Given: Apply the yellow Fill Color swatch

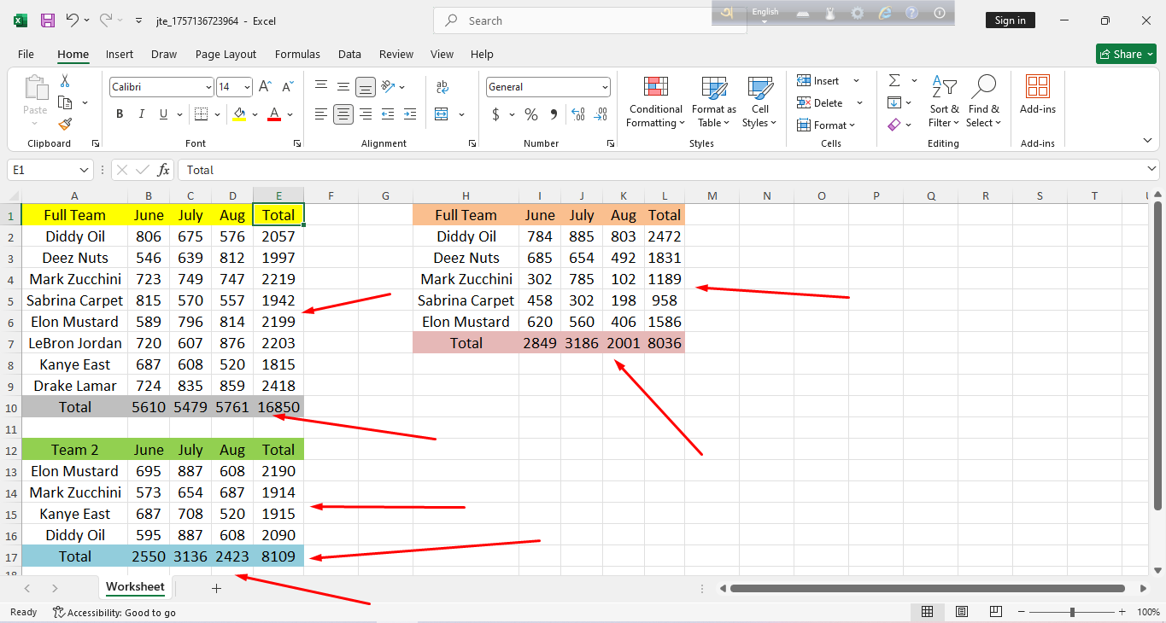Looking at the screenshot, I should coord(239,114).
